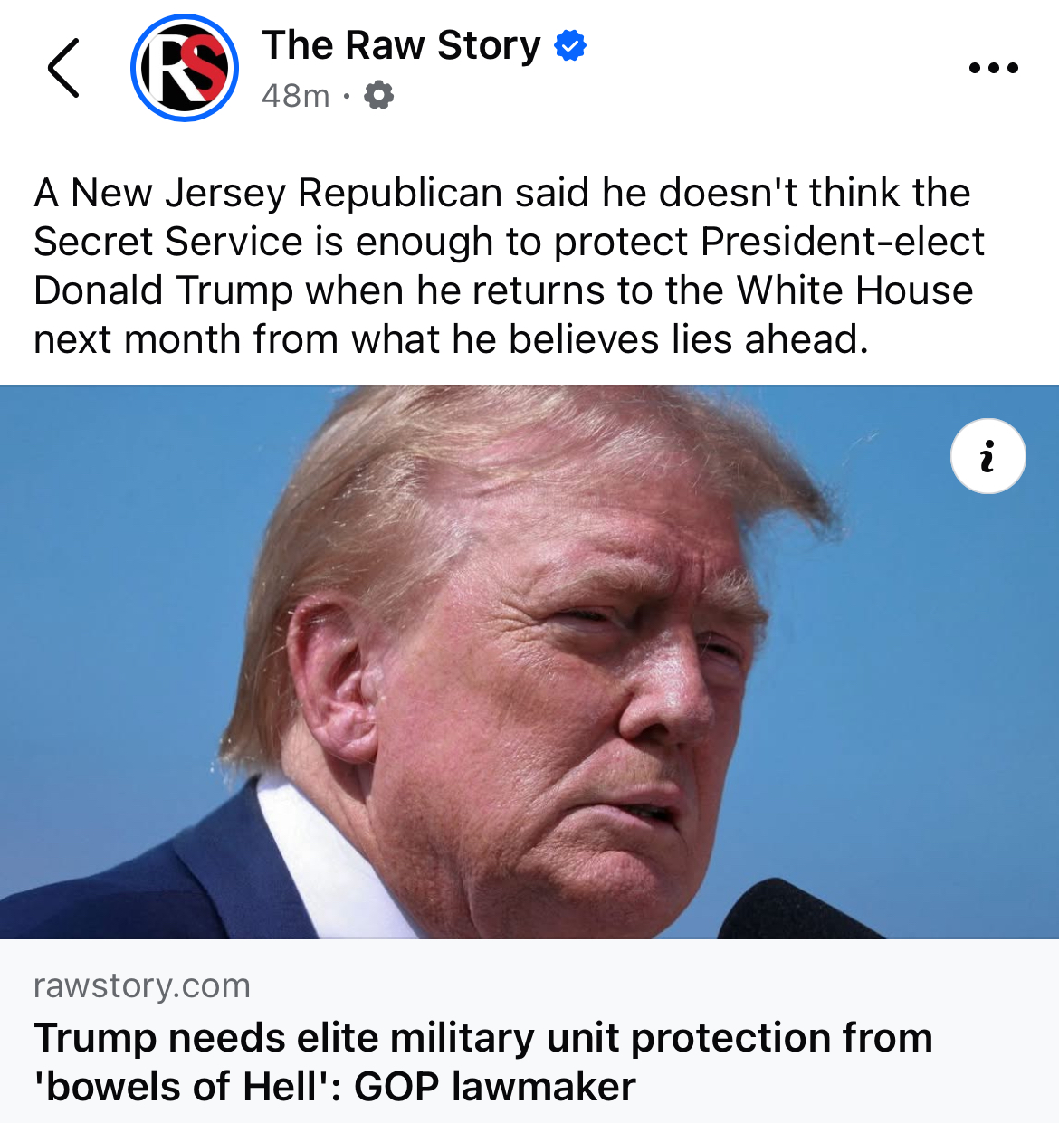Tap the 'Secret Service is enough' caption line

pyautogui.click(x=509, y=242)
